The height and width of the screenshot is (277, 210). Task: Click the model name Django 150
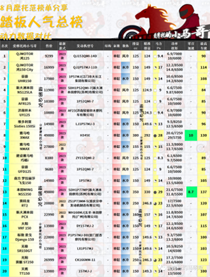(24, 239)
